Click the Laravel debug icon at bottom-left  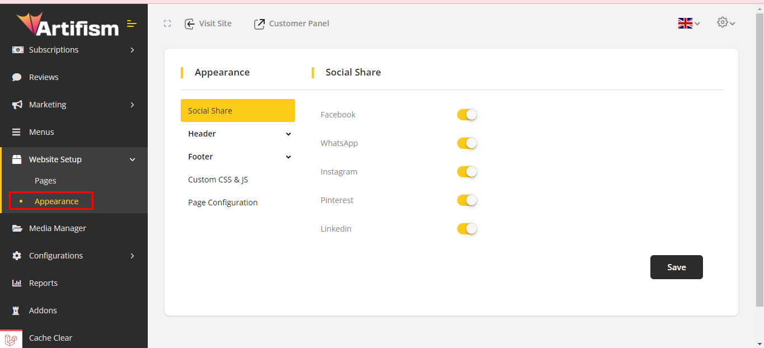click(11, 339)
